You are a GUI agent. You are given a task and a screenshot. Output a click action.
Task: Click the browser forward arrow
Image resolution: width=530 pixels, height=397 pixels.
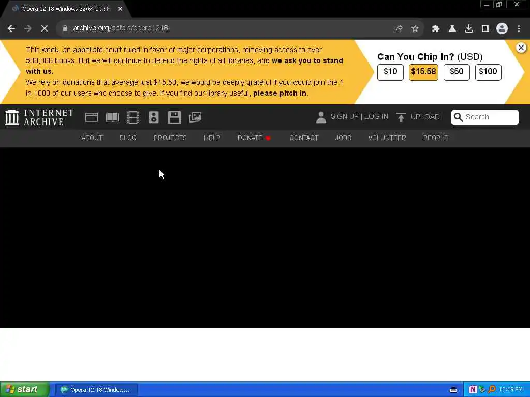point(28,28)
